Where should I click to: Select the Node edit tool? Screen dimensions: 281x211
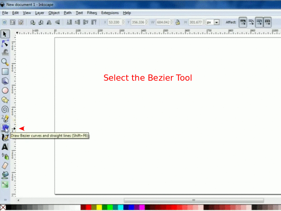pos(5,43)
